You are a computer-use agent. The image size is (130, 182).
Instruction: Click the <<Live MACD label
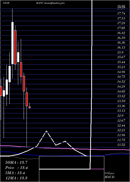(109, 175)
